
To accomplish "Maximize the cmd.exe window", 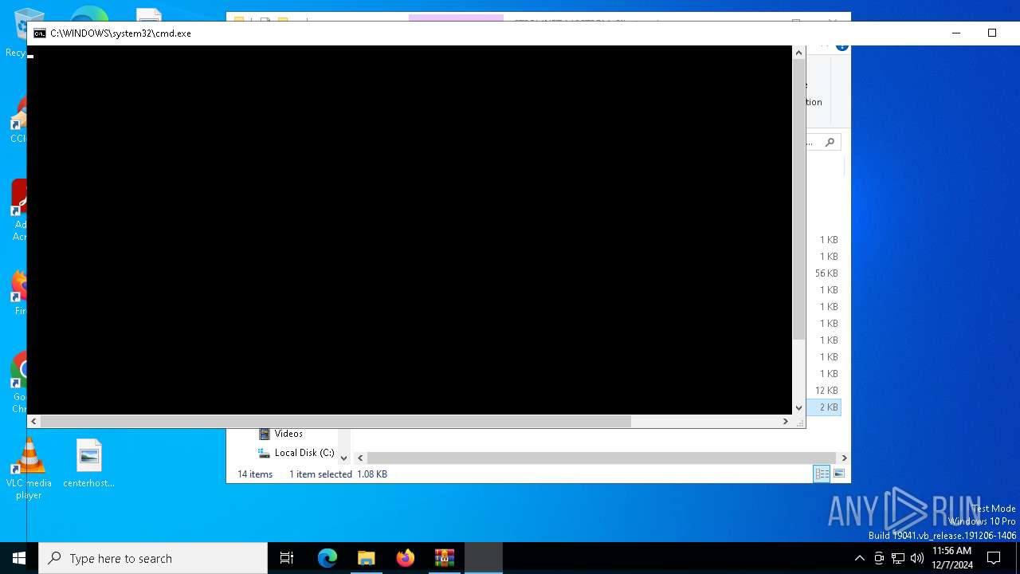I will pyautogui.click(x=992, y=33).
